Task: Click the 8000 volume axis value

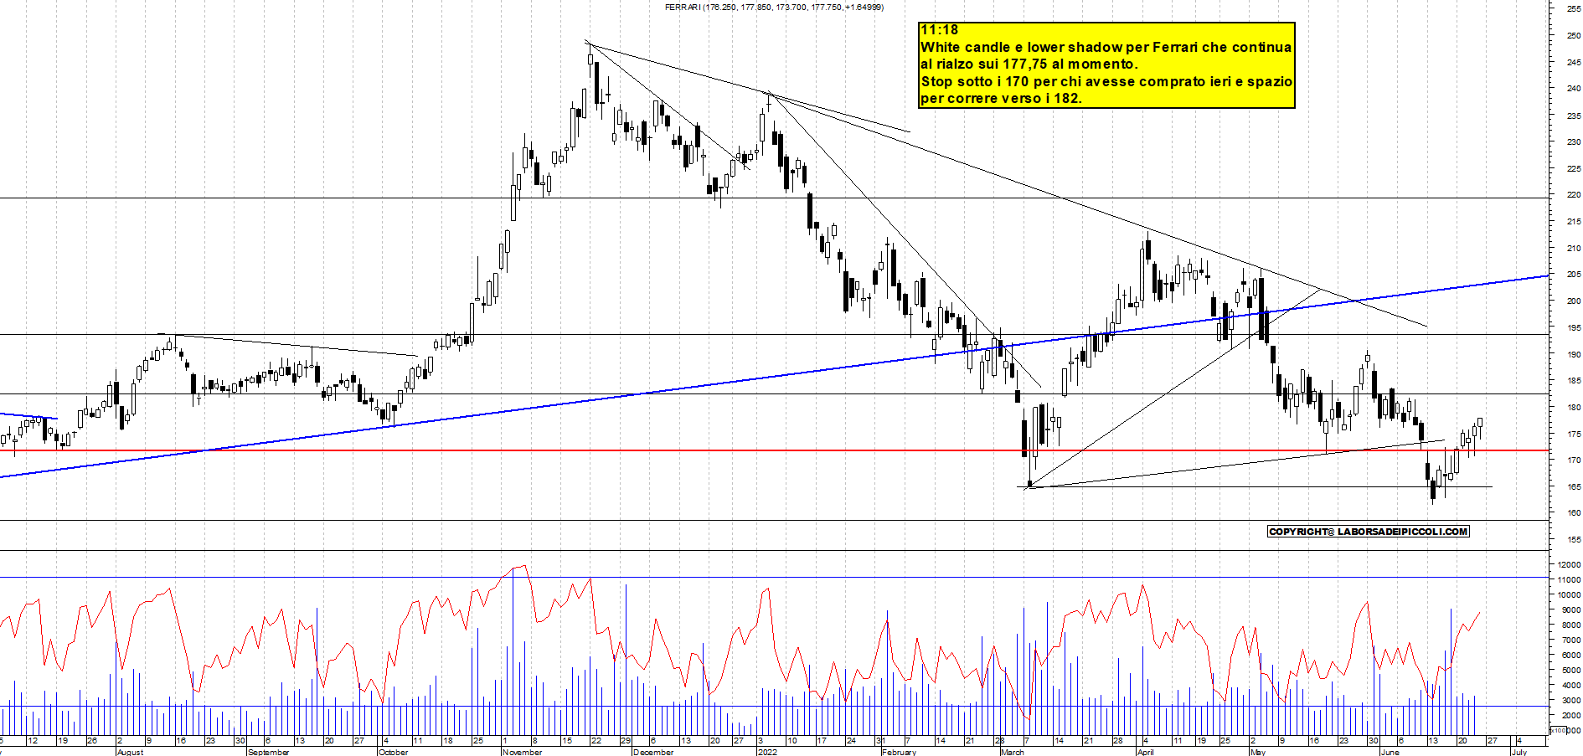Action: [1571, 625]
